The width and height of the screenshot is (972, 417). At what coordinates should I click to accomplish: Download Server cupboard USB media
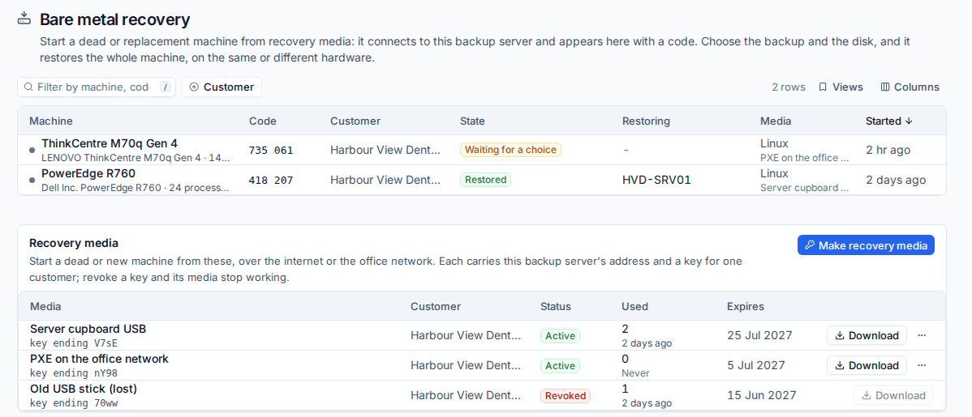(867, 335)
